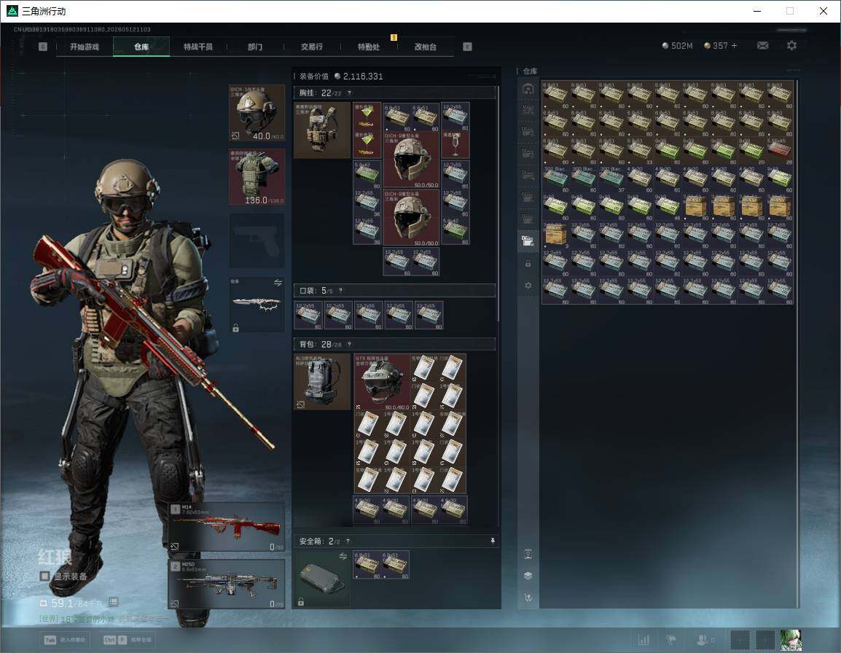
Task: Click the portrait icon in warehouse sidebar
Action: click(528, 554)
